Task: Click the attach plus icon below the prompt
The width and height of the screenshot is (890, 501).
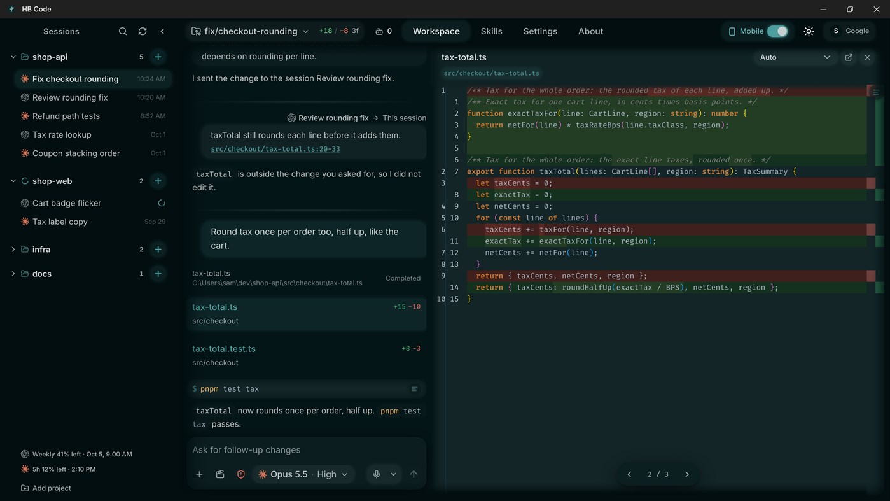Action: click(199, 474)
